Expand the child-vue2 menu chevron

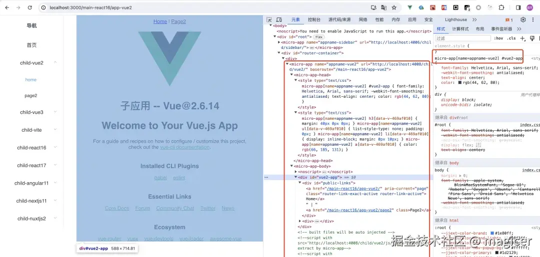click(55, 62)
